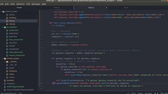Click the modified dot on tests.py tab
Viewport: 168px width, 94px height.
point(106,8)
